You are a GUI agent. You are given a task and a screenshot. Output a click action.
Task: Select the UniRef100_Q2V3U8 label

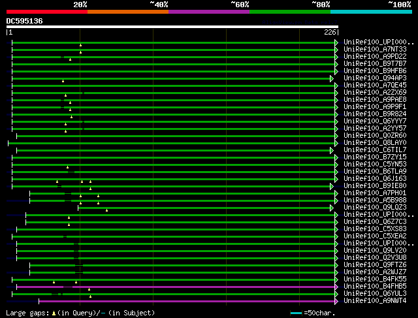375,258
